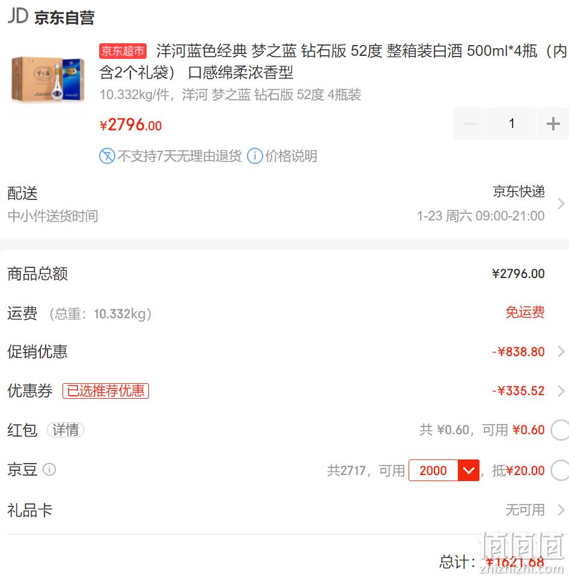Screen dimensions: 569x579
Task: Click the quantity input field showing 1
Action: (x=512, y=124)
